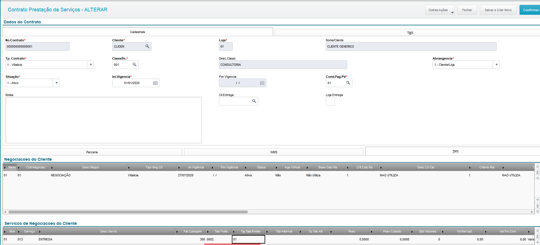This screenshot has height=245, width=540.
Task: Click Salvar e Criar Novo
Action: coord(498,10)
